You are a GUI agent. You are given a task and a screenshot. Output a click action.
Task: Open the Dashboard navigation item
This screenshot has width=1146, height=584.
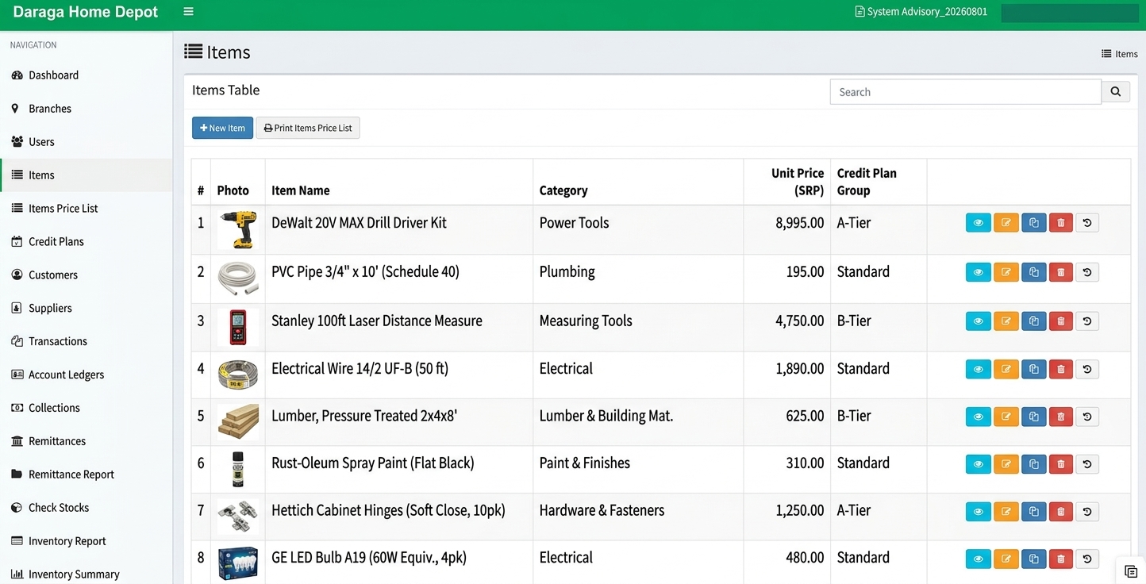click(86, 75)
